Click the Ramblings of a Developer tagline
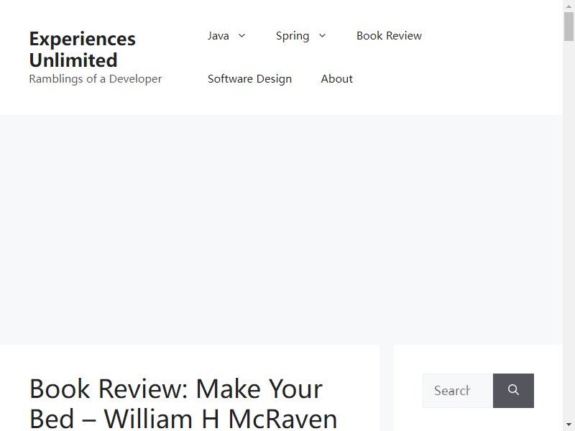 (x=96, y=79)
